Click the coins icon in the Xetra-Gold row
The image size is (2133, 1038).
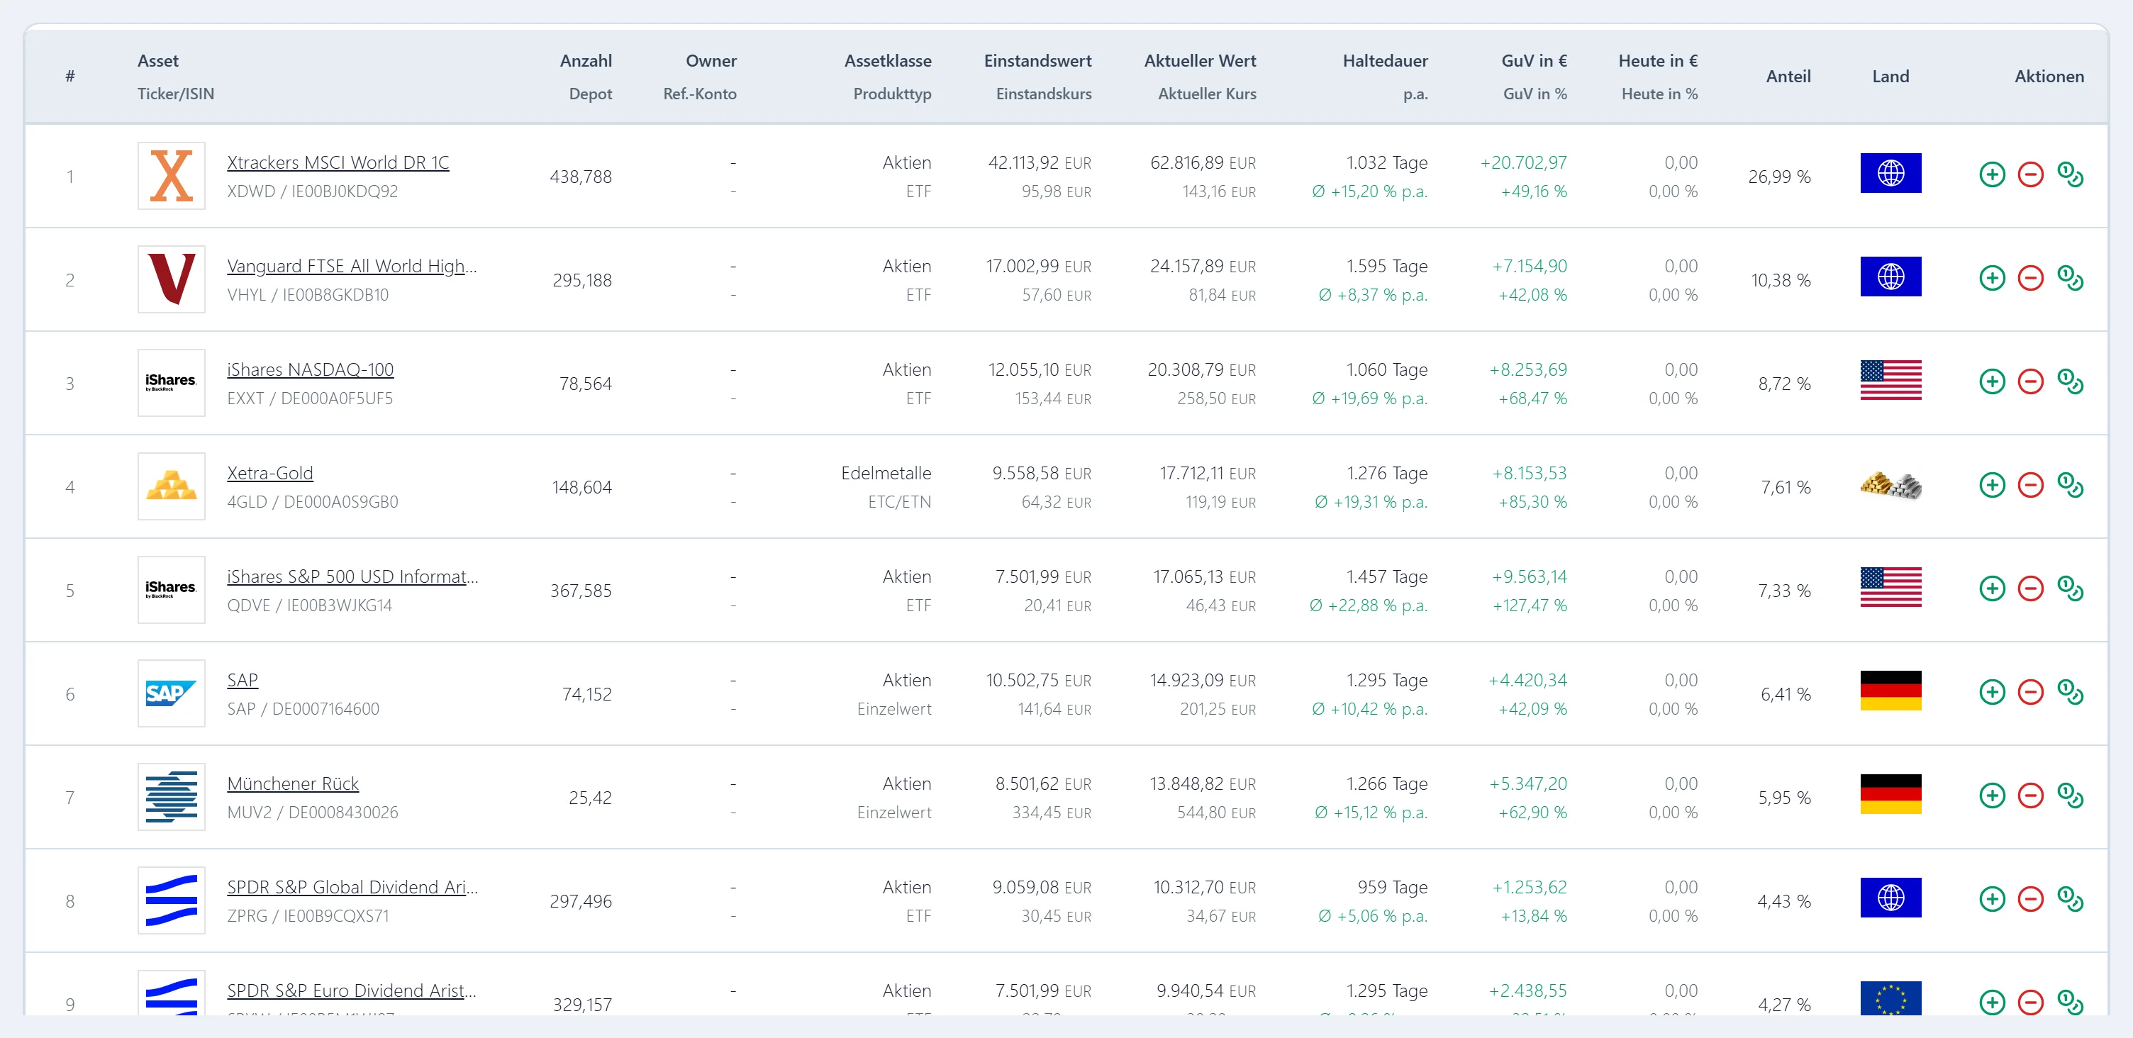click(2070, 485)
